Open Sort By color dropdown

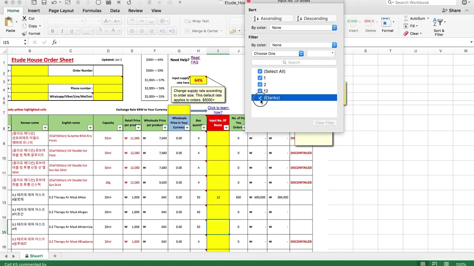pyautogui.click(x=303, y=28)
